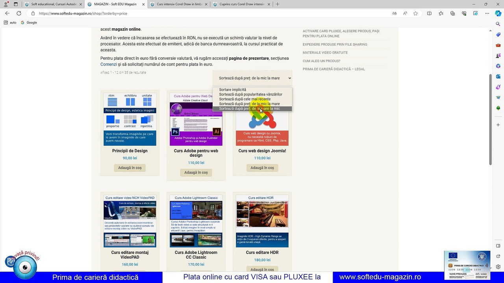
Task: Open the Favorites list icon
Action: coord(441,13)
